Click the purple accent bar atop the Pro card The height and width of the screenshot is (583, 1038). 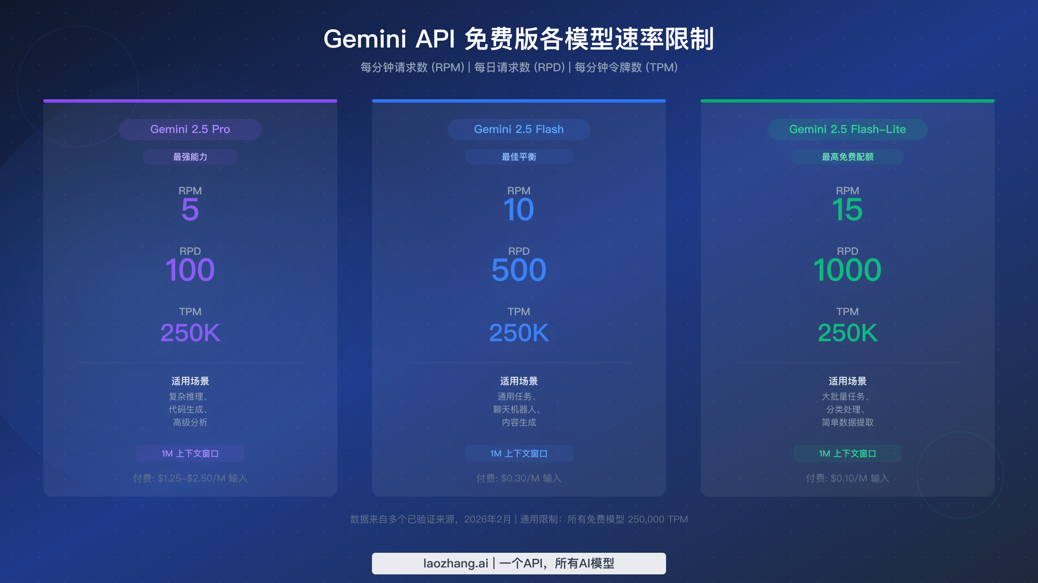click(190, 101)
